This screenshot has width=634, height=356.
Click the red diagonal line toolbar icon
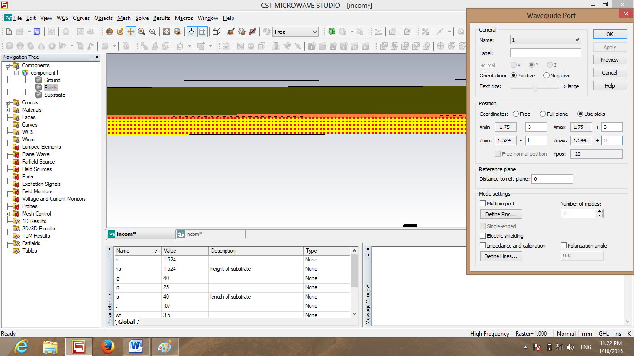(252, 32)
